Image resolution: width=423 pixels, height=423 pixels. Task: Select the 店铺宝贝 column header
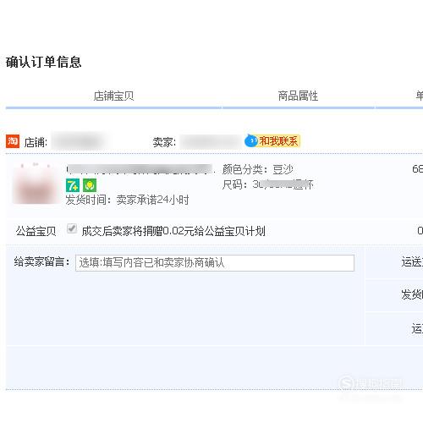coord(113,96)
